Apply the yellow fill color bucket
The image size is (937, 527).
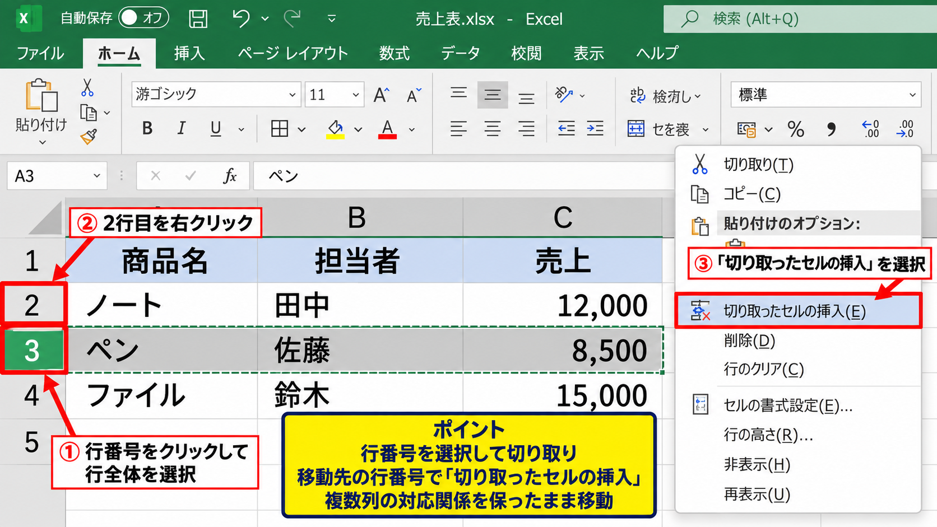tap(335, 129)
